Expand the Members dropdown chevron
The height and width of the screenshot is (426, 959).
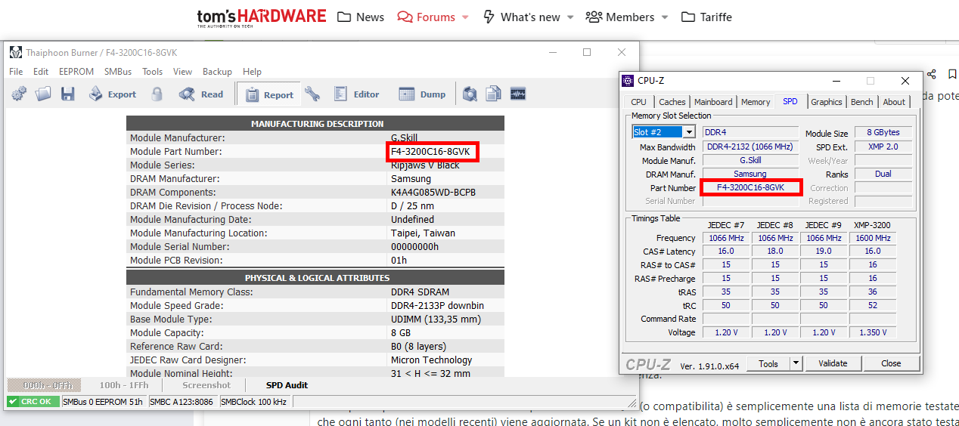pos(665,17)
